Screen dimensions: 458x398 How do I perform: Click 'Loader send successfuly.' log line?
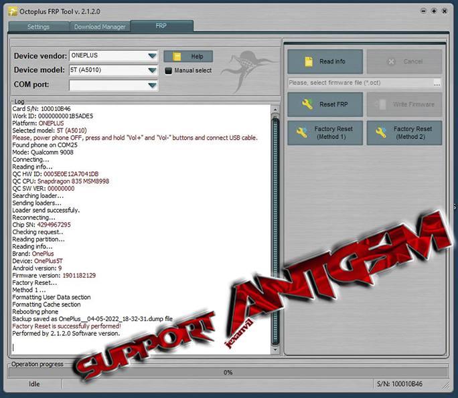[46, 211]
